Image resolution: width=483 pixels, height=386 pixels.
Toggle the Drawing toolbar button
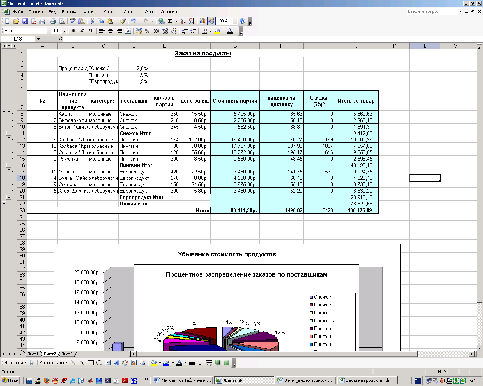point(211,21)
